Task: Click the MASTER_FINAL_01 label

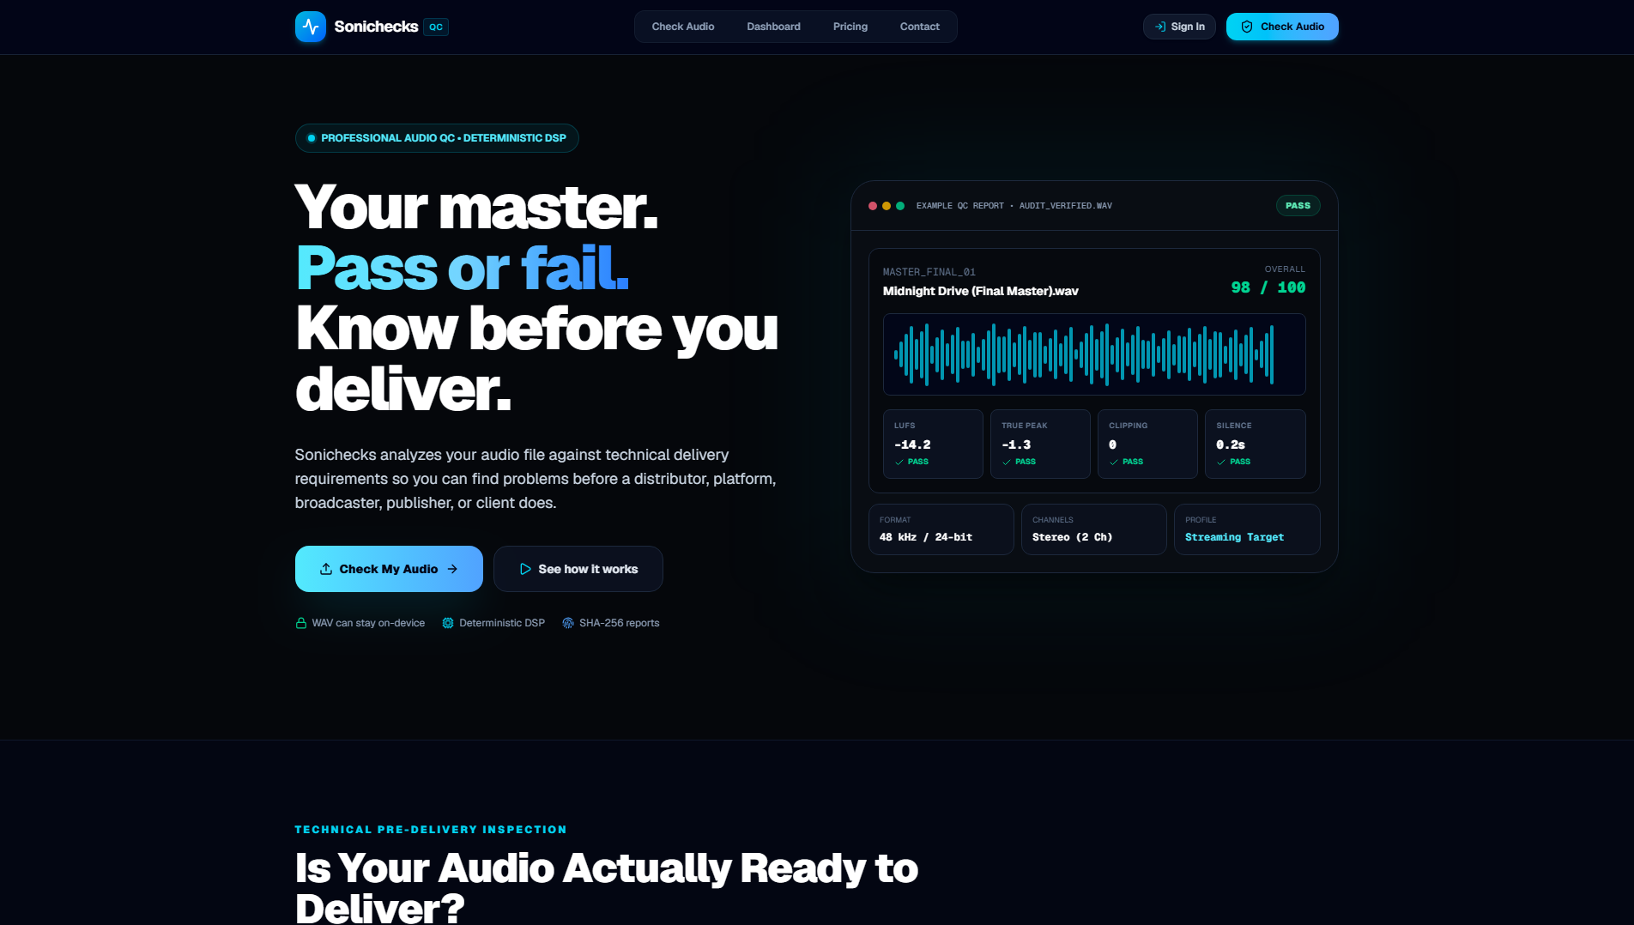Action: 929,272
